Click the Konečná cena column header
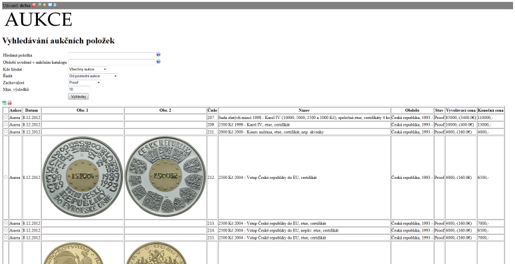Viewport: 515px width, 264px height. 490,110
